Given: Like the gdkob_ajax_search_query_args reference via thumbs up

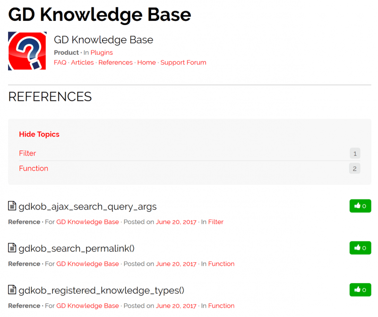Looking at the screenshot, I should [360, 206].
